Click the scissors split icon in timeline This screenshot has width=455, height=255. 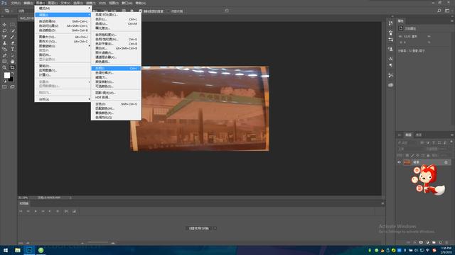(66, 211)
